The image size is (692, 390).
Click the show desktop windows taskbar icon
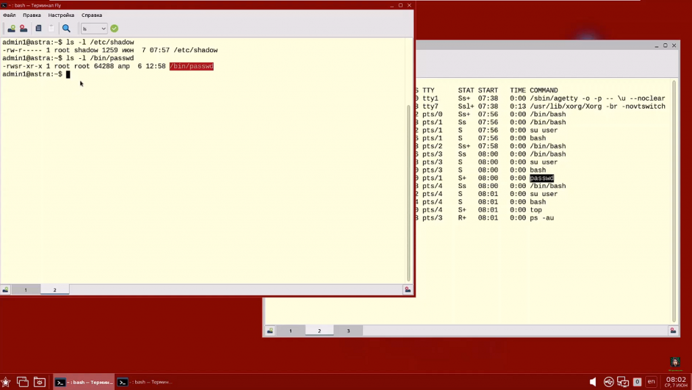coord(22,382)
